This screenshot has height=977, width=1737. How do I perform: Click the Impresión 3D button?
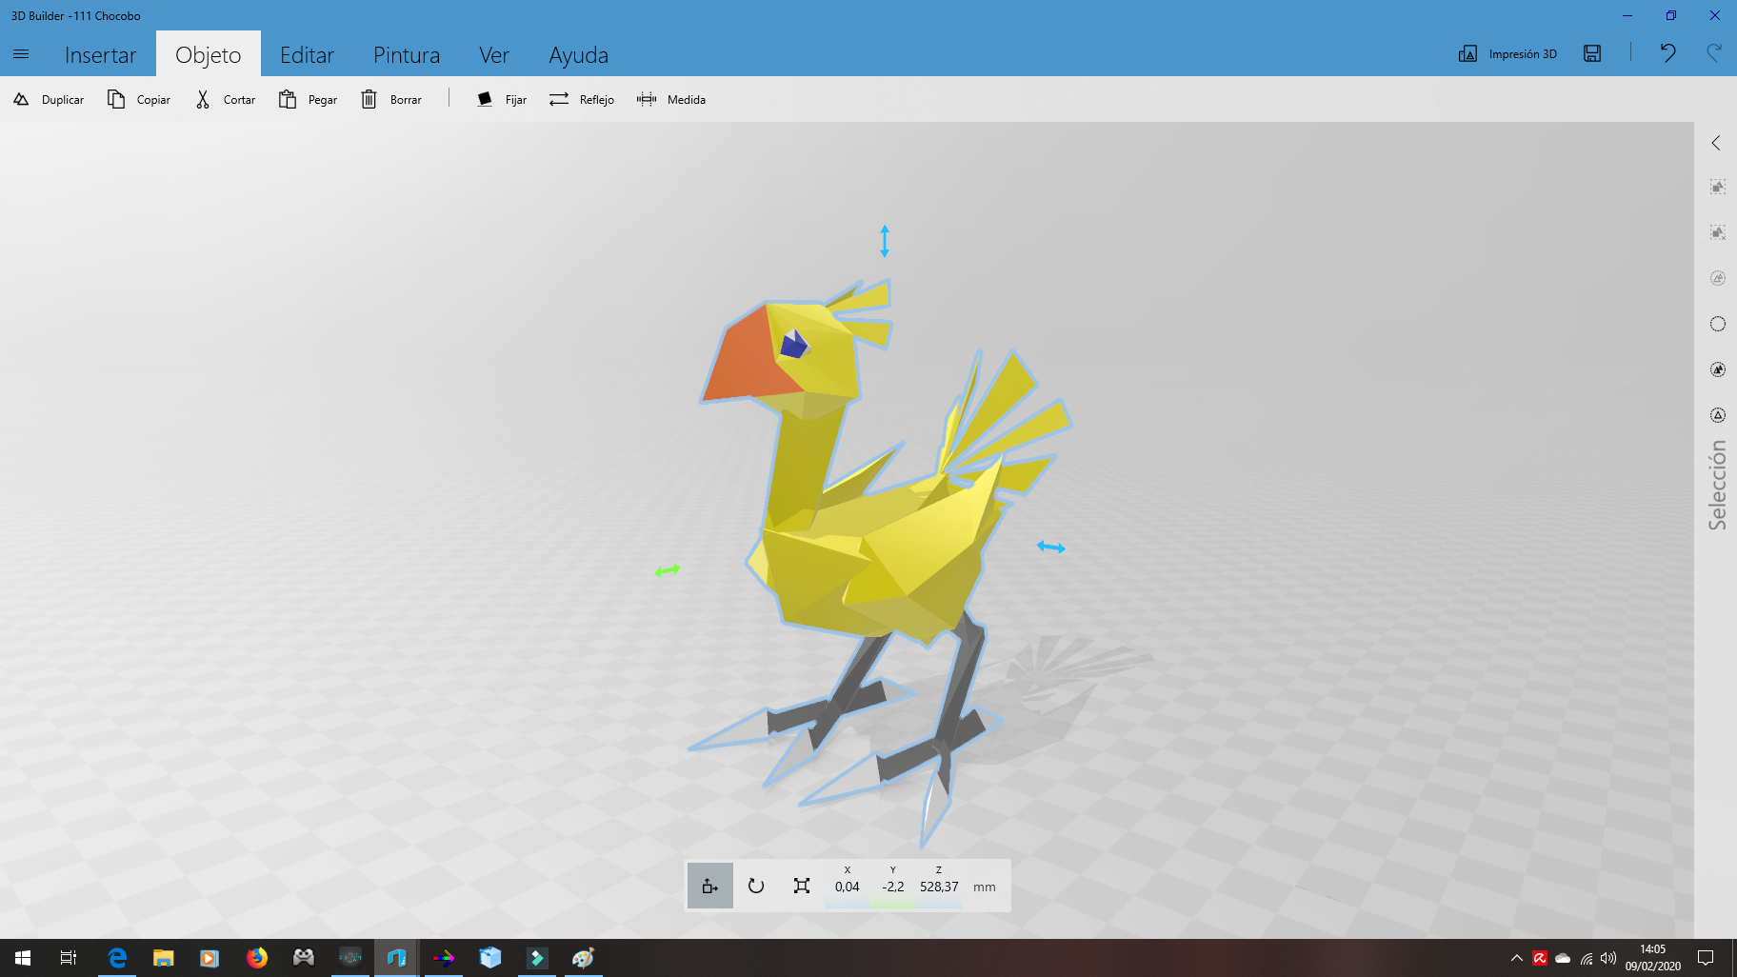(1507, 53)
